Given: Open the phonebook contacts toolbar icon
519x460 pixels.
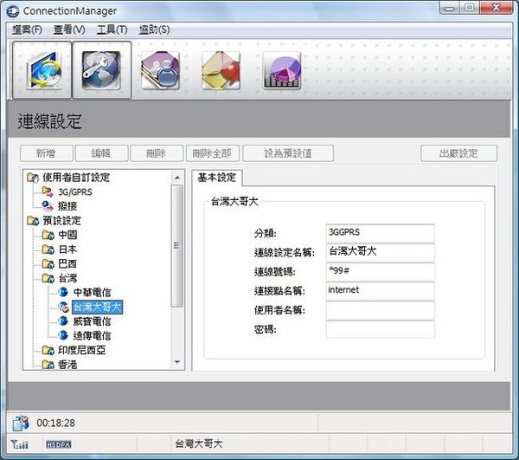Looking at the screenshot, I should click(161, 70).
